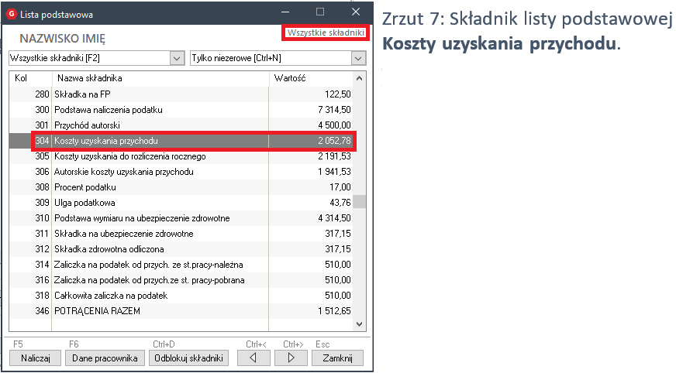Select row 310 Podstawa wymiaru na ubezpieczenie zdrowotne
Viewport: 676px width, 373px height.
[x=181, y=218]
